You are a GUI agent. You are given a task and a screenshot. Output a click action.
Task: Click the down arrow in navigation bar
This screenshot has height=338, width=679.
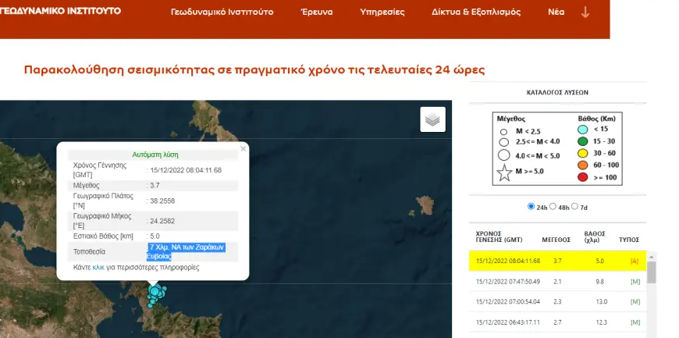pyautogui.click(x=585, y=12)
